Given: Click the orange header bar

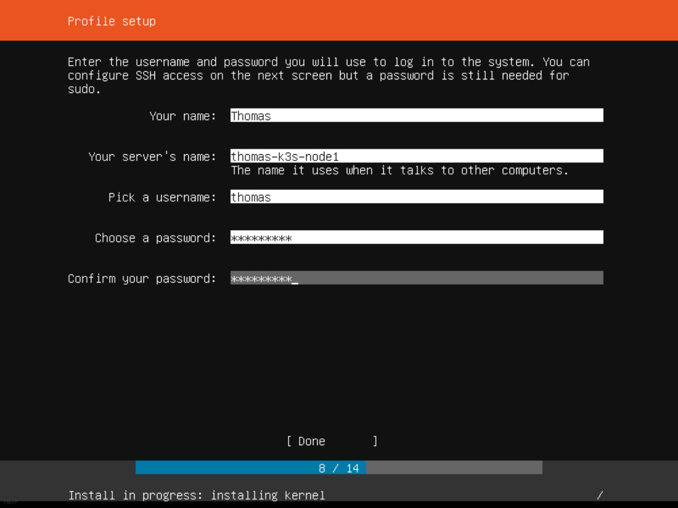Looking at the screenshot, I should point(338,21).
